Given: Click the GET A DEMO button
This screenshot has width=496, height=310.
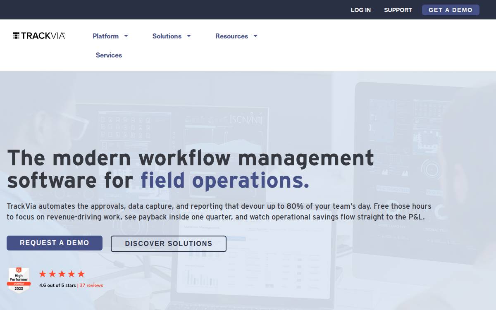Looking at the screenshot, I should point(451,10).
